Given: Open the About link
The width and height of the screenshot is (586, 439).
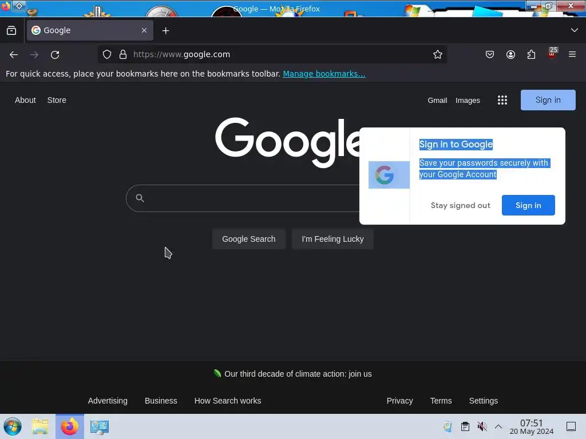Looking at the screenshot, I should point(25,100).
